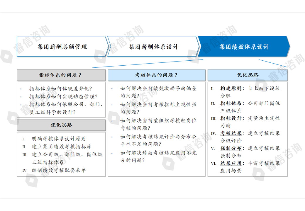Click the blue 集团绩效体系设计 chevron tab
305x211 pixels.
tap(244, 47)
